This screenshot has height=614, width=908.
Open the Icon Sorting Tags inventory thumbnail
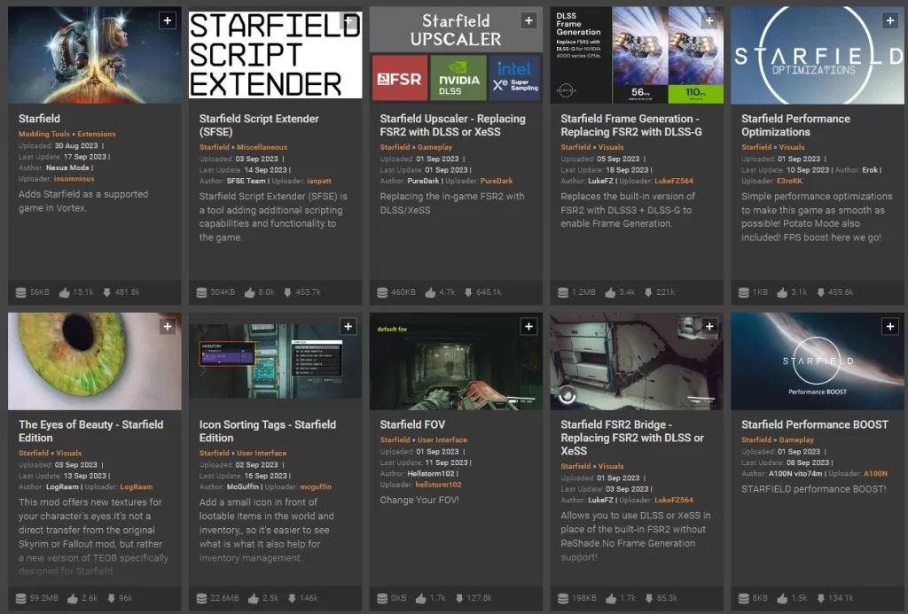point(275,361)
